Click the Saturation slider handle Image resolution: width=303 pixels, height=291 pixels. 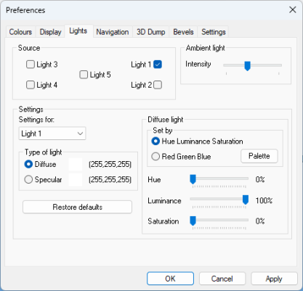(193, 221)
